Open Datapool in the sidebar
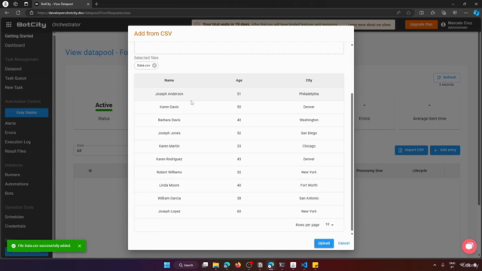Image resolution: width=482 pixels, height=271 pixels. 14,69
